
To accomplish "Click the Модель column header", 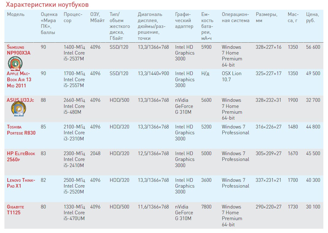I will click(16, 14).
